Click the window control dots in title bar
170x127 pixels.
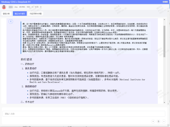click(x=165, y=2)
